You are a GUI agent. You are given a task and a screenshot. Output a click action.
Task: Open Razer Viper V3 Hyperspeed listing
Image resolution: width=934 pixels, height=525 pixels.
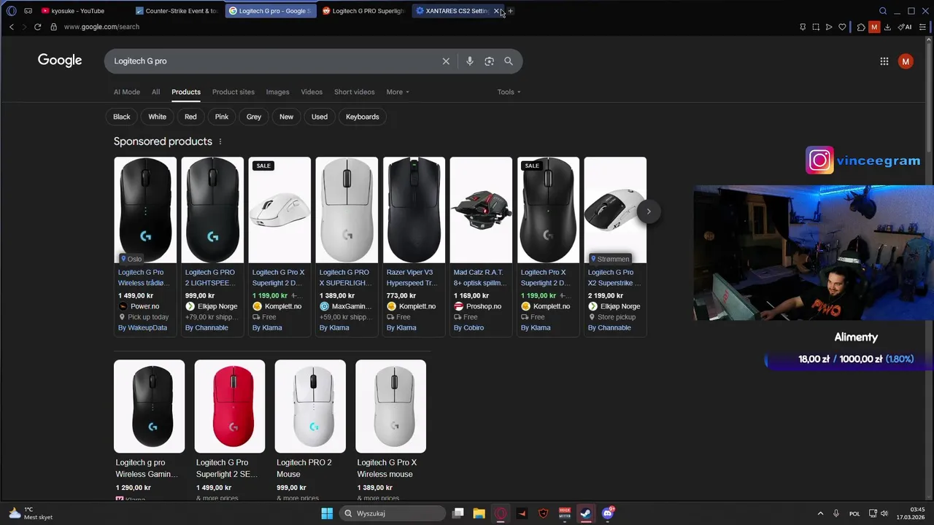(414, 246)
